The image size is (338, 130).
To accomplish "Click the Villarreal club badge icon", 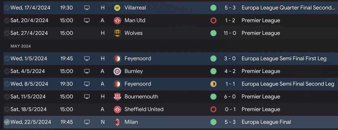I will [117, 8].
